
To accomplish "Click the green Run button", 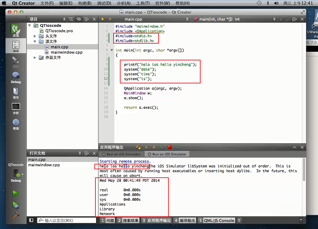I will pyautogui.click(x=16, y=193).
